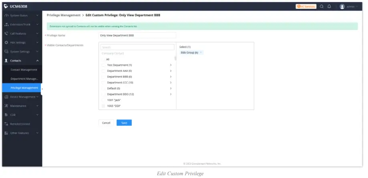Image resolution: width=368 pixels, height=178 pixels.
Task: Open search via the magnifier icon
Action: coord(322,6)
